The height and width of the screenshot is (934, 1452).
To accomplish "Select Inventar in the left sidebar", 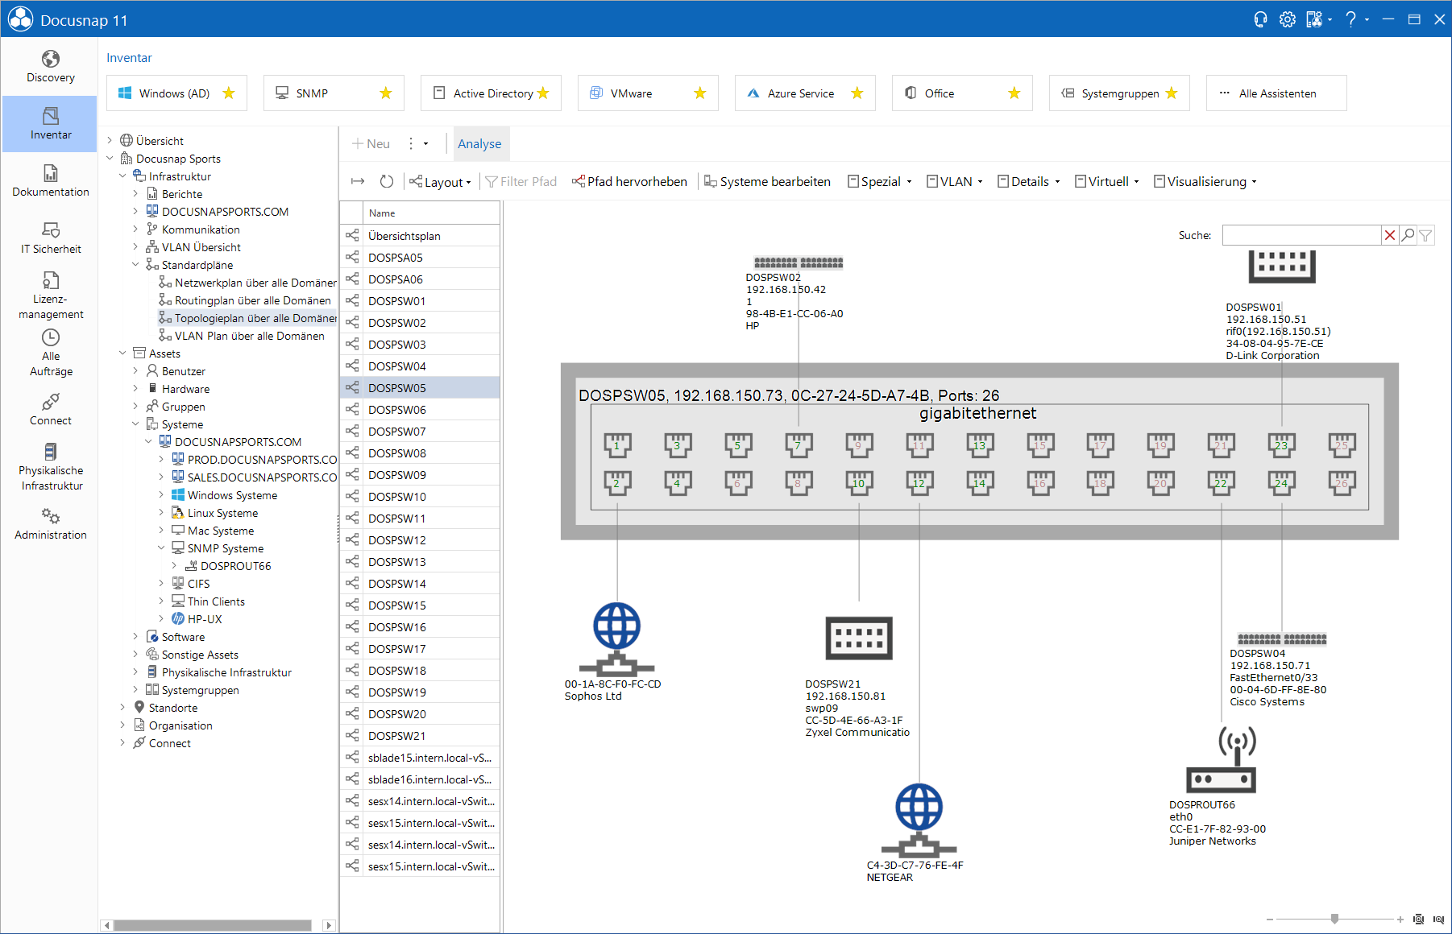I will click(50, 124).
